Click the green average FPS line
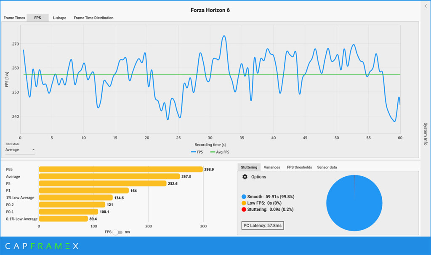Image resolution: width=431 pixels, height=255 pixels. (x=212, y=74)
